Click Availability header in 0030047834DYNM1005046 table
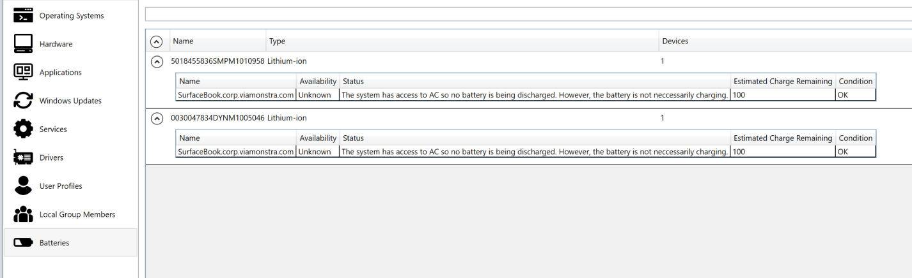The width and height of the screenshot is (912, 278). (318, 138)
